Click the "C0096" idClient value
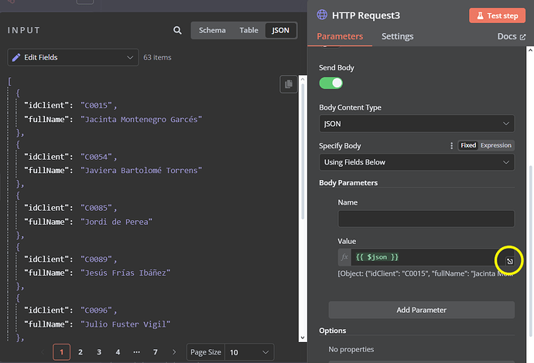Image resolution: width=534 pixels, height=363 pixels. tap(96, 310)
